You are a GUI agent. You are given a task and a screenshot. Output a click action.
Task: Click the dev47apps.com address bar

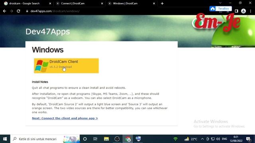click(x=55, y=11)
